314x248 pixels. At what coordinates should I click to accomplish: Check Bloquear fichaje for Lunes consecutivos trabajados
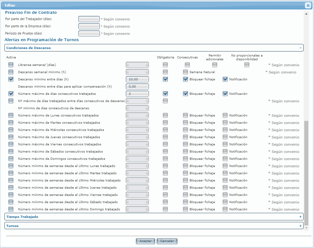185,115
